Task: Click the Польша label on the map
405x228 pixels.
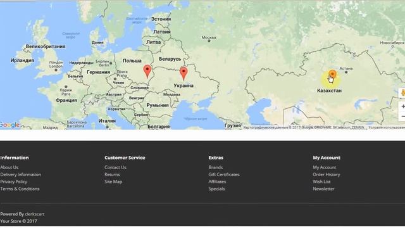Action: point(132,61)
